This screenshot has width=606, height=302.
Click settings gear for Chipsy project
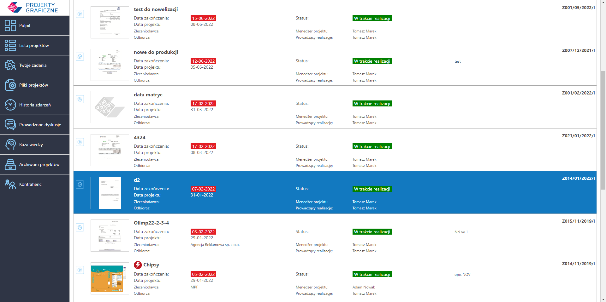click(x=80, y=270)
